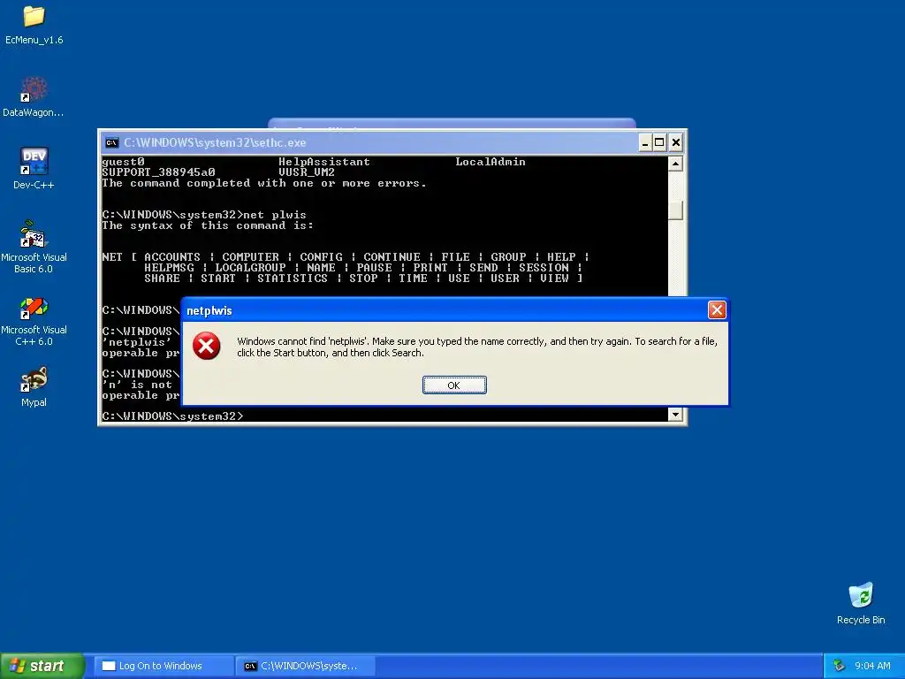Click 'The syntax of this command is:' text

point(208,225)
